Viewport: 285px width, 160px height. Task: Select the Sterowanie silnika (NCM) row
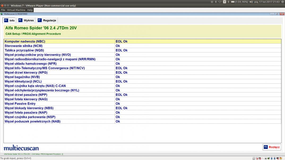[142, 46]
